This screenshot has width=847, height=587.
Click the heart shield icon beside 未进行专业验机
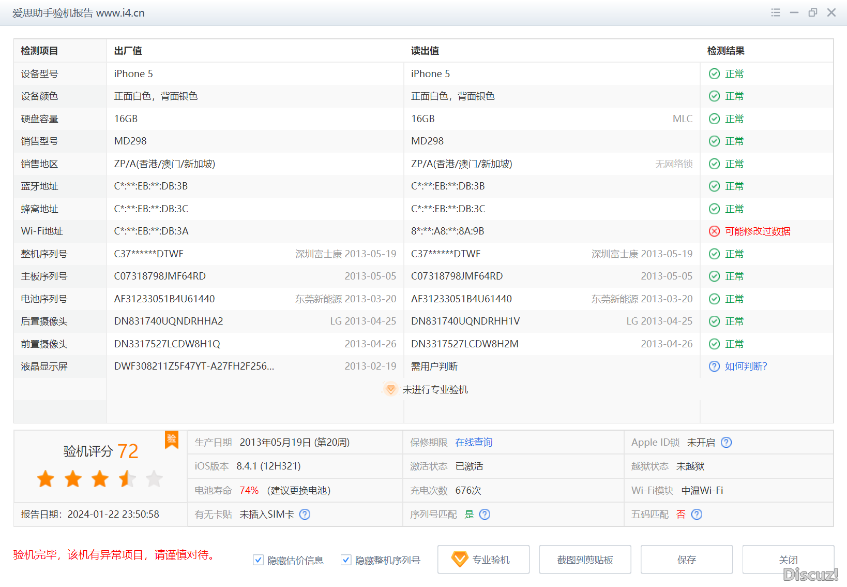[390, 389]
